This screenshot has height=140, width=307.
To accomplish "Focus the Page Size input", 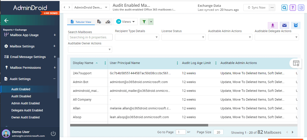I will tap(218, 132).
